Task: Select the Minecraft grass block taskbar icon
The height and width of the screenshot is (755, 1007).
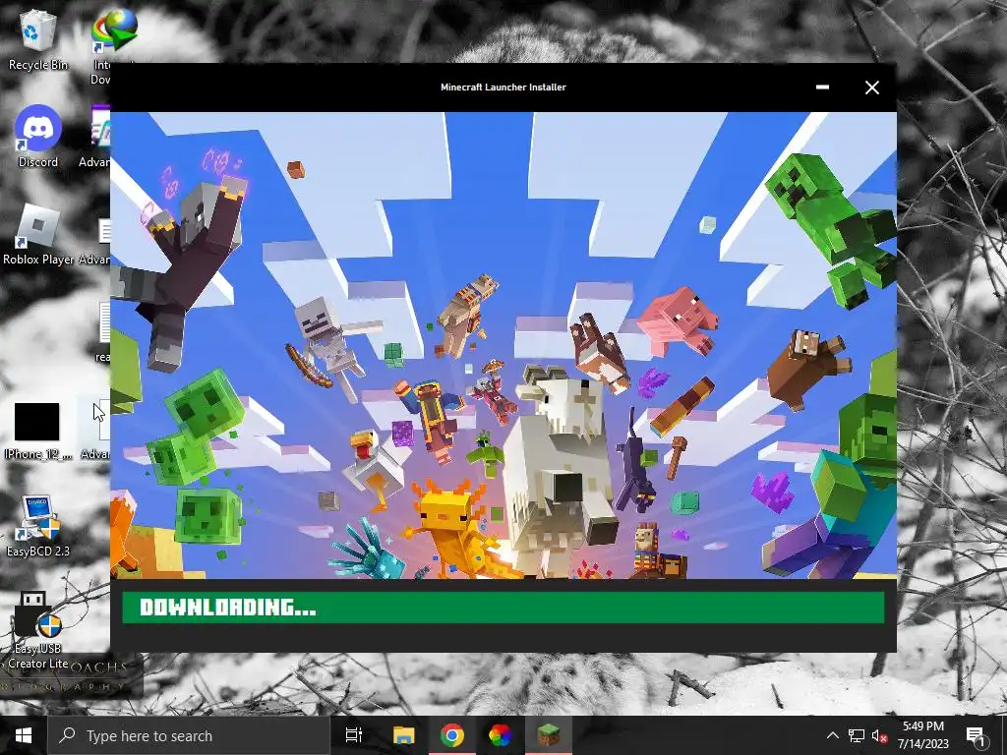Action: tap(549, 735)
